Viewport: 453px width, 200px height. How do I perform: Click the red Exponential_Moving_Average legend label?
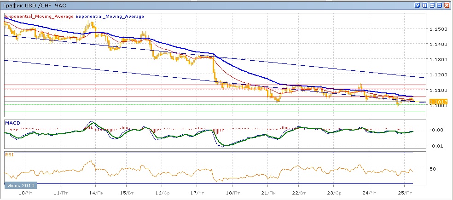pyautogui.click(x=39, y=17)
